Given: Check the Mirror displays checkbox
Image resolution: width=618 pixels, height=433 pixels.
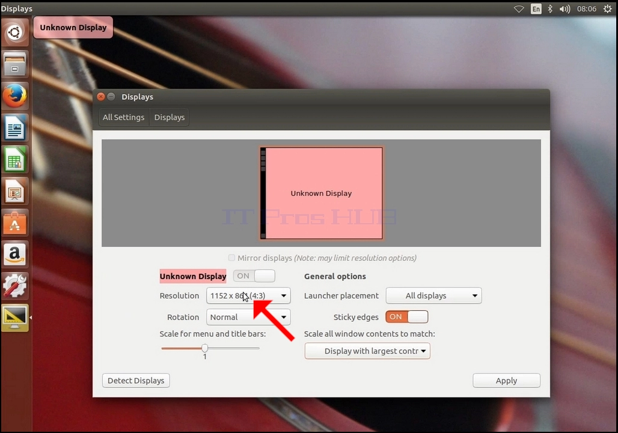Looking at the screenshot, I should coord(232,258).
